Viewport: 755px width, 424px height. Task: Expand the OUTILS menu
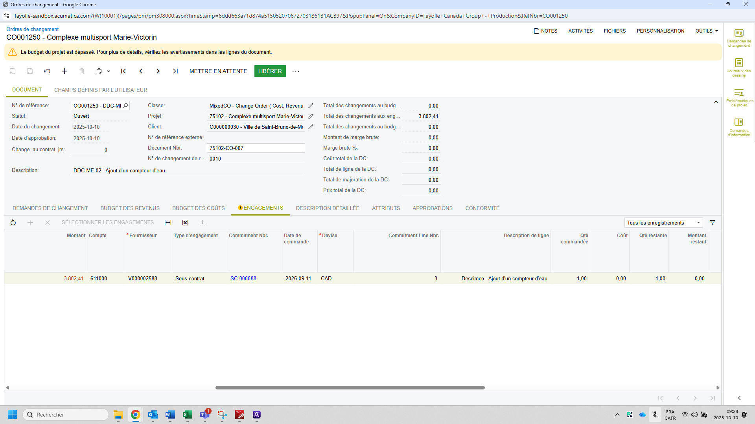pyautogui.click(x=706, y=31)
